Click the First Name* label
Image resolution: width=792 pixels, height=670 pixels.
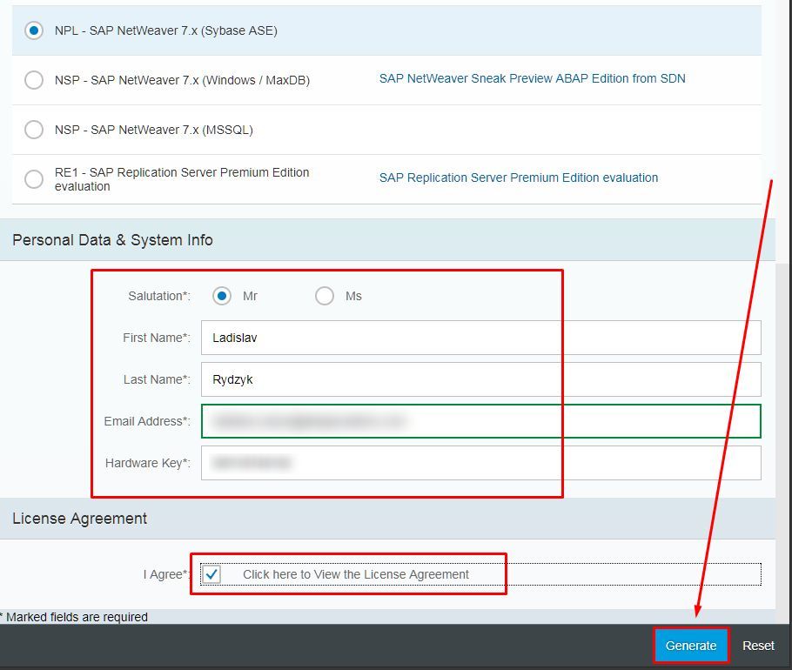157,338
